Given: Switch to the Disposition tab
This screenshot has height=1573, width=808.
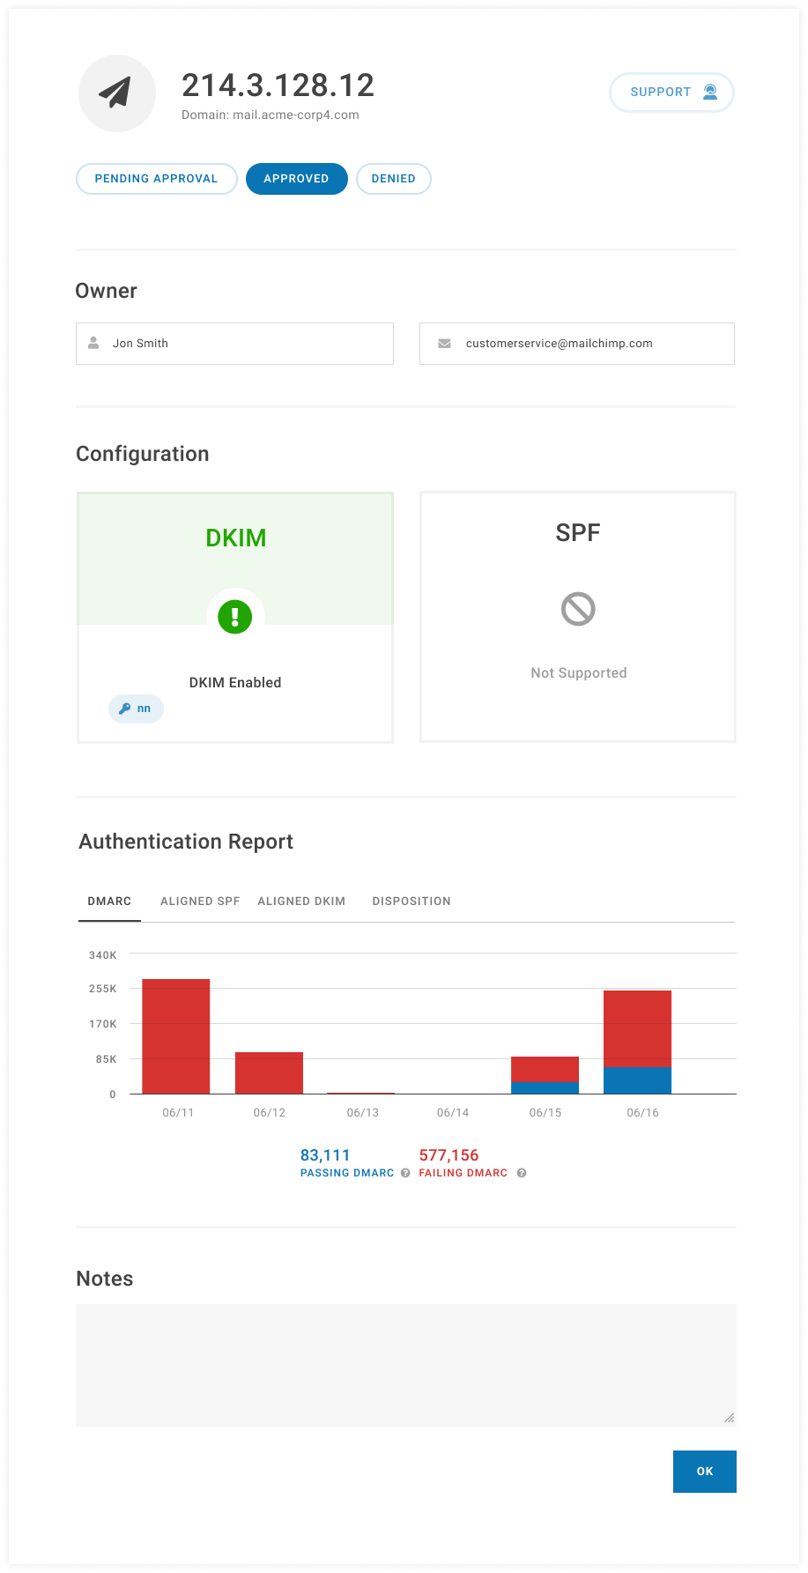Looking at the screenshot, I should click(x=411, y=902).
